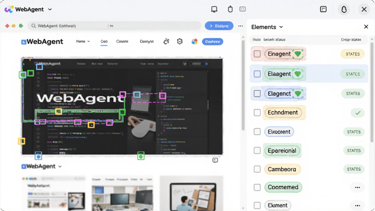Click the settings gear icon in page nav

coord(179,41)
